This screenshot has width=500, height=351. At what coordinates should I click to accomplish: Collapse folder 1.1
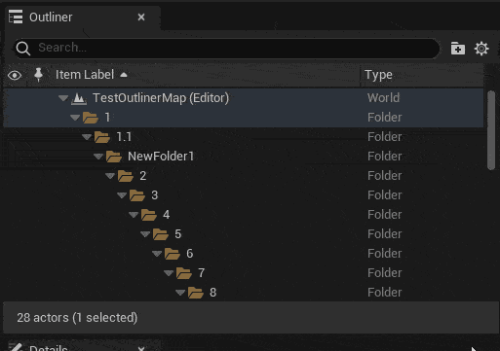pyautogui.click(x=87, y=137)
